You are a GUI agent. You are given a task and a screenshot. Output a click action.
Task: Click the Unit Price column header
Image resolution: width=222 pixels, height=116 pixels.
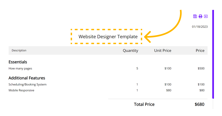pyautogui.click(x=163, y=51)
